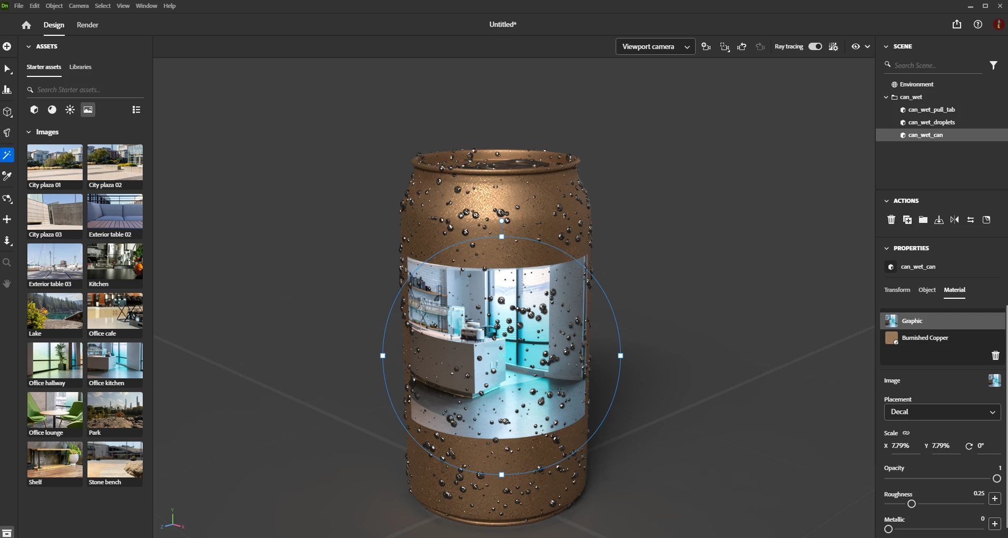Click the Frame selection camera icon

pos(725,46)
